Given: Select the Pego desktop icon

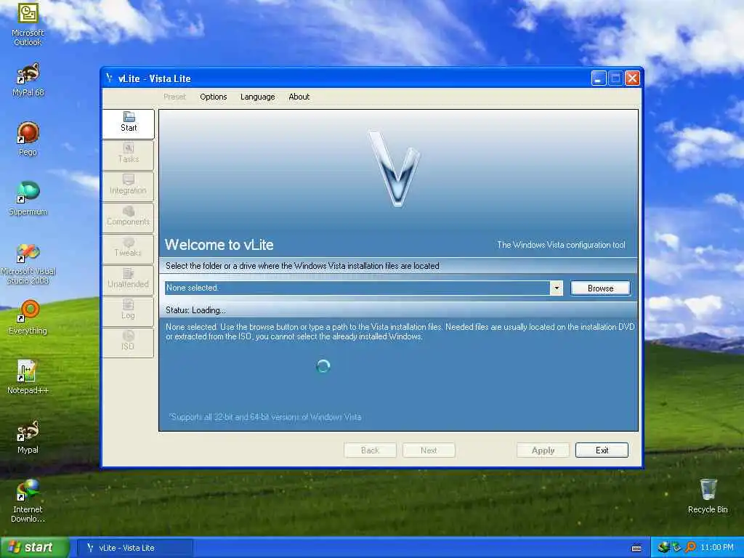Looking at the screenshot, I should (x=28, y=139).
